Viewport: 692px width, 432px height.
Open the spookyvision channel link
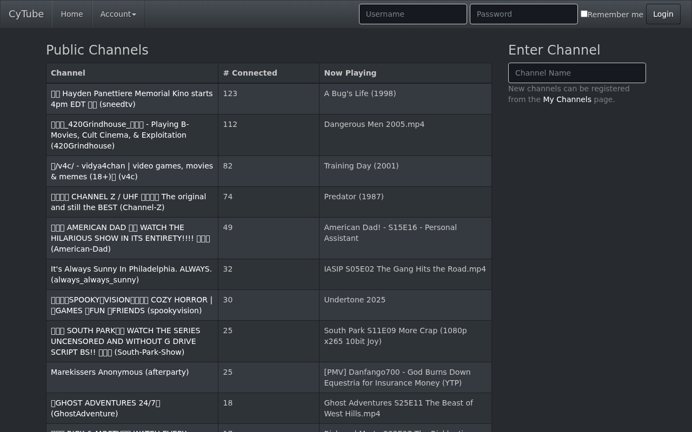(x=131, y=305)
